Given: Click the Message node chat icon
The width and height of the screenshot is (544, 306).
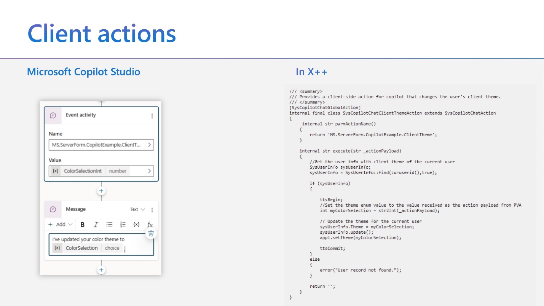Looking at the screenshot, I should pos(53,209).
